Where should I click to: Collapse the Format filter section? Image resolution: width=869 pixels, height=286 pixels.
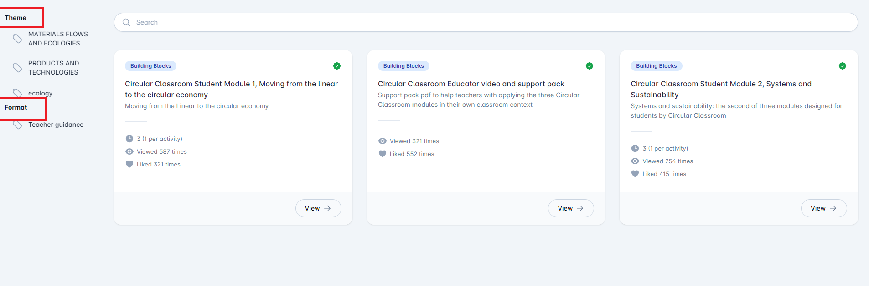click(x=16, y=107)
